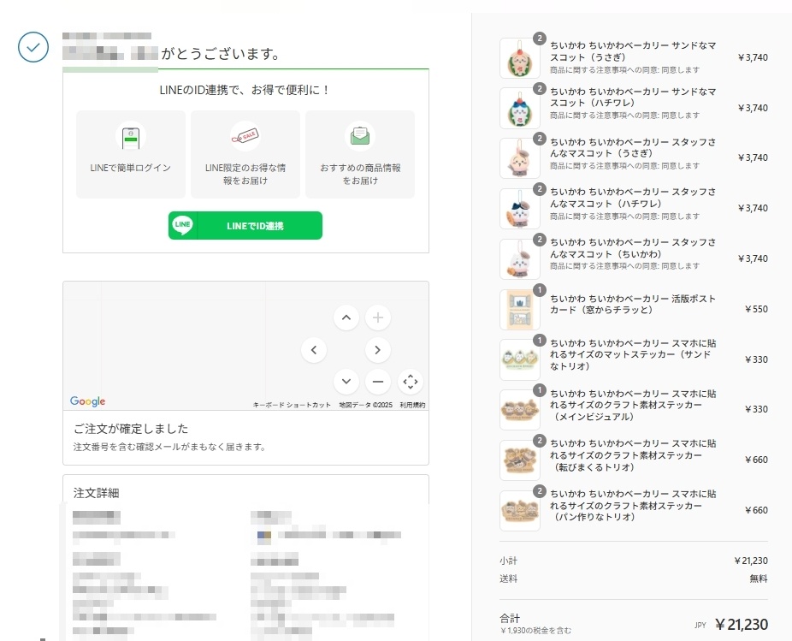Open thumbnail of サンドなマスコット（うさぎ）

click(x=520, y=58)
